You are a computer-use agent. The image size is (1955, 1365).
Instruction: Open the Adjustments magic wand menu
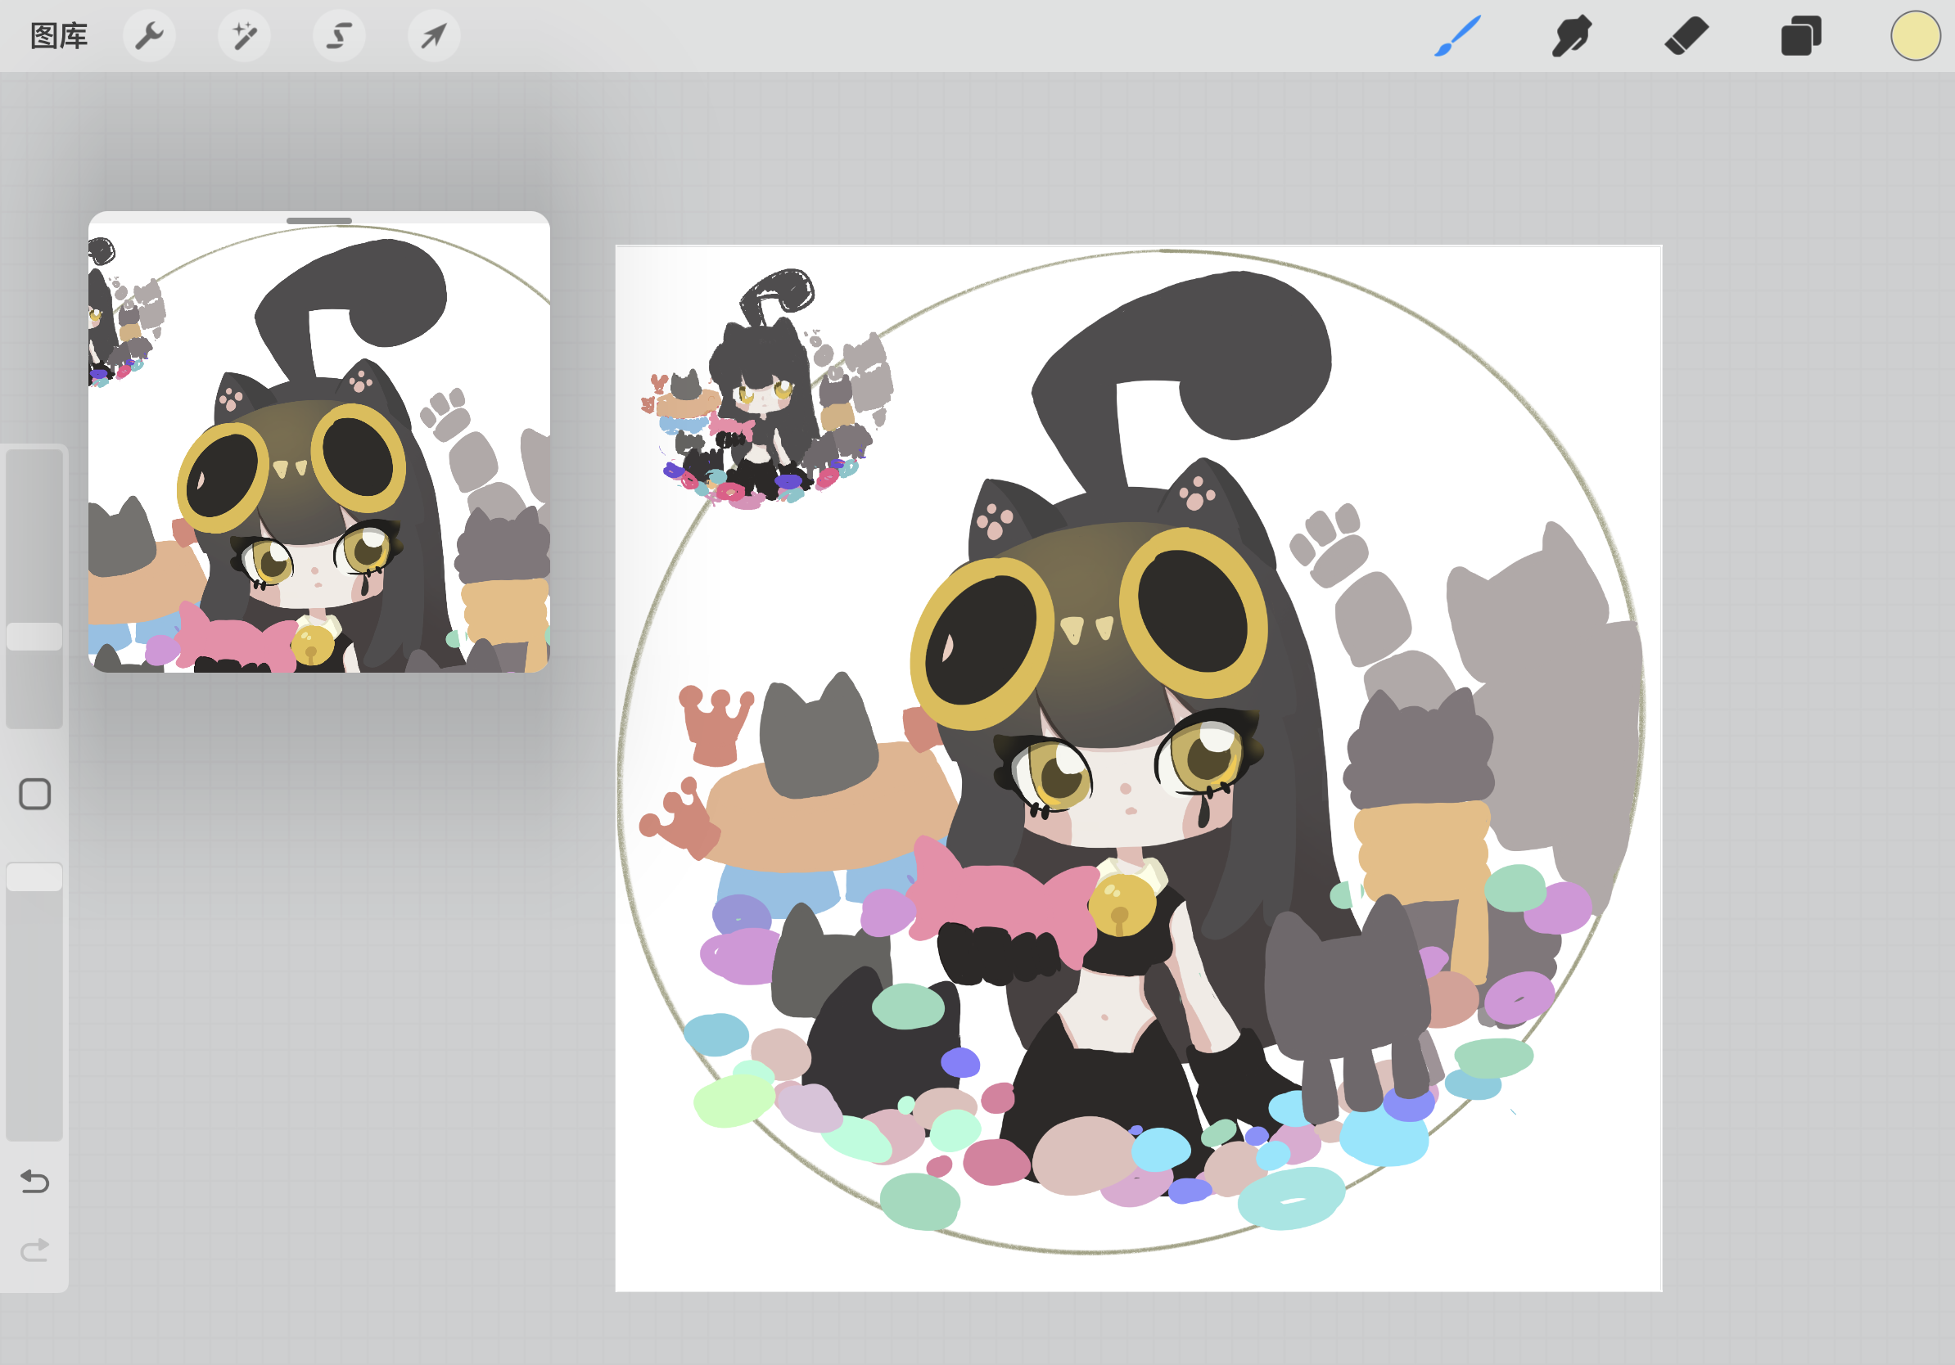pyautogui.click(x=244, y=36)
